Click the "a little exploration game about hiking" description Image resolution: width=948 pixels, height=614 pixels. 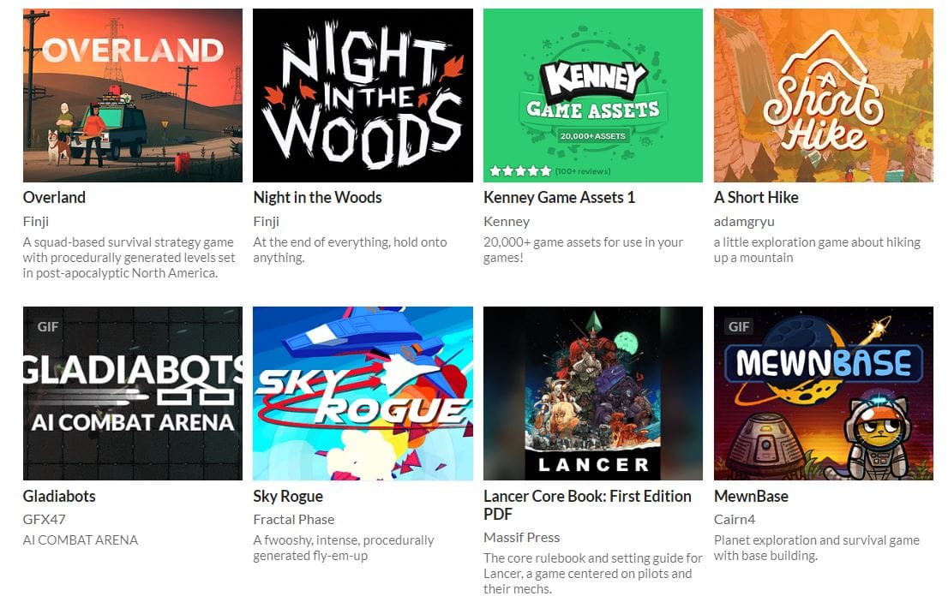tap(818, 250)
